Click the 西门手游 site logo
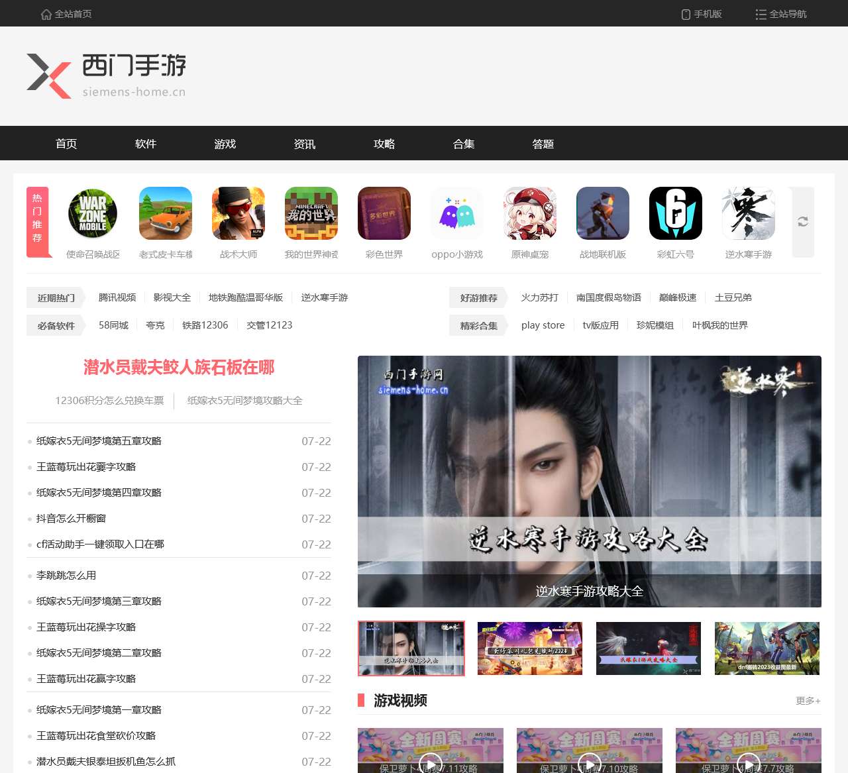 106,75
